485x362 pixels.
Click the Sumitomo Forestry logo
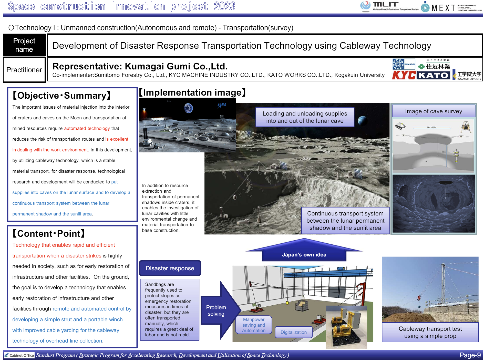[434, 65]
